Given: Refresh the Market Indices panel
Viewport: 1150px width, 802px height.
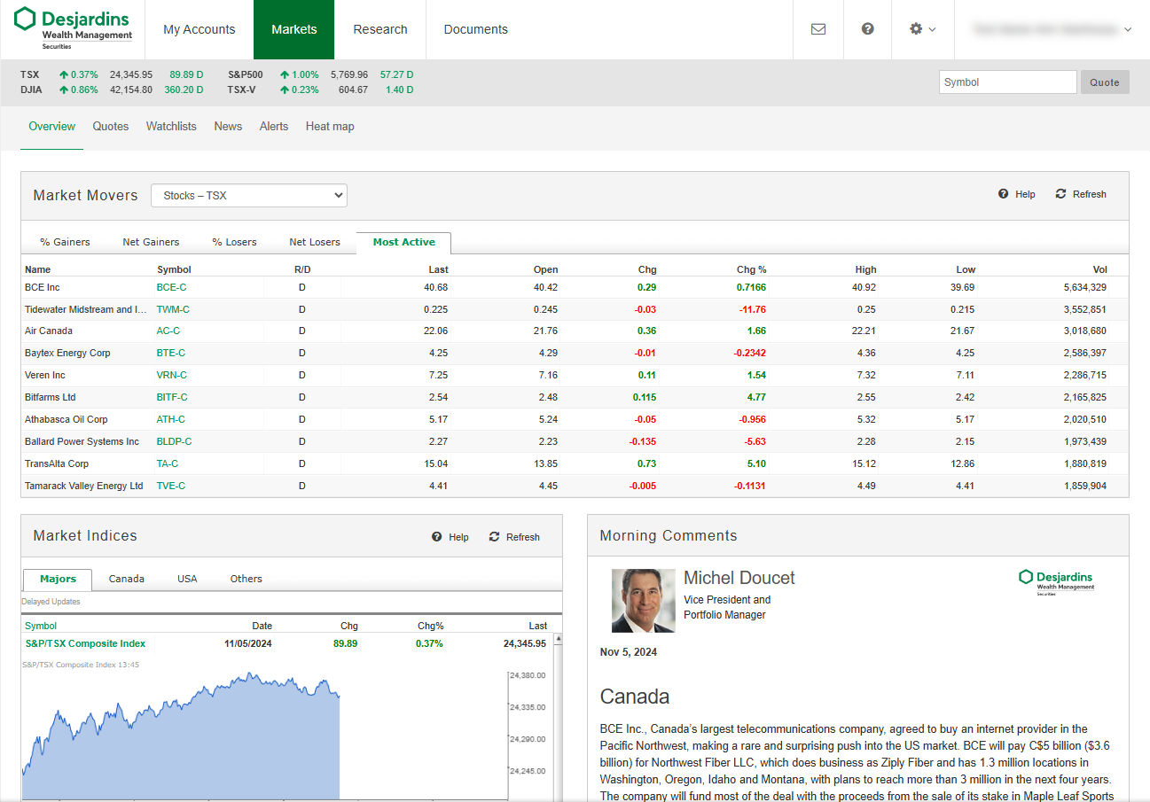Looking at the screenshot, I should [x=514, y=537].
